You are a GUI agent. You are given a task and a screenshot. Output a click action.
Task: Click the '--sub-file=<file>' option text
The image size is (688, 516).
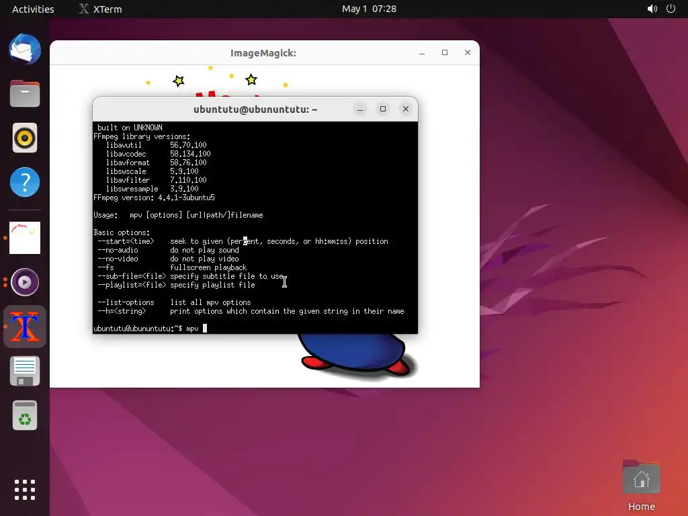click(x=132, y=276)
